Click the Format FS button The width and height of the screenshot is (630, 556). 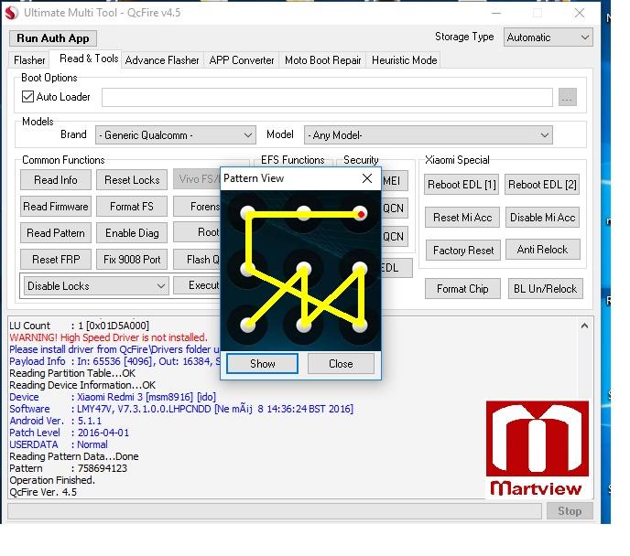132,207
